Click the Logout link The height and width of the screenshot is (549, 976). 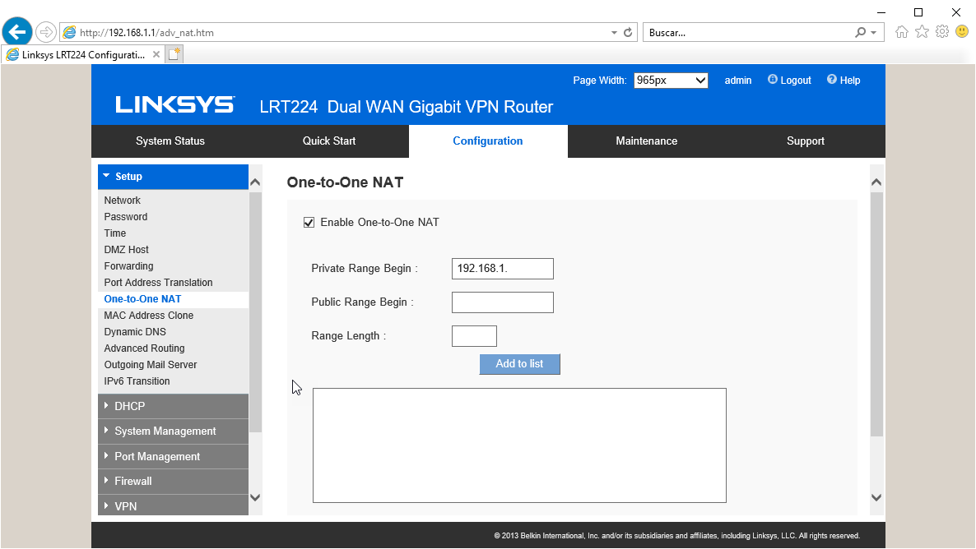(x=789, y=81)
